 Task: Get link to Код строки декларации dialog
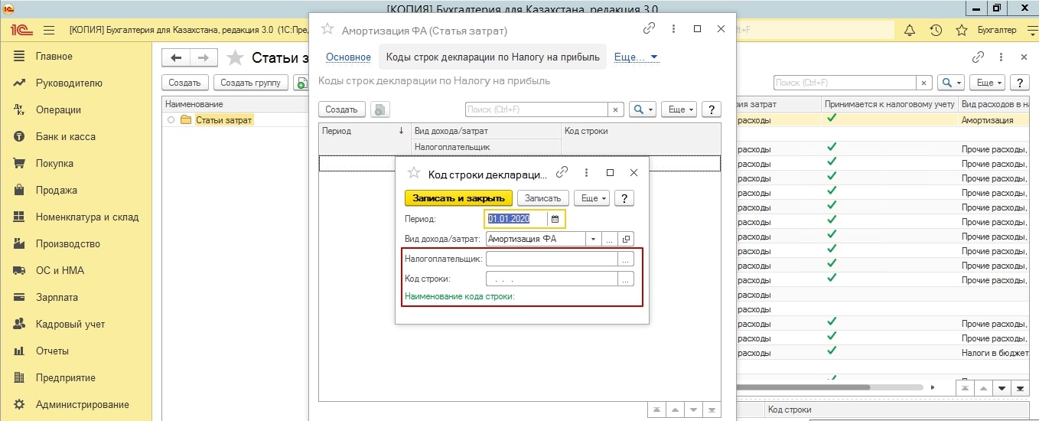tap(562, 173)
